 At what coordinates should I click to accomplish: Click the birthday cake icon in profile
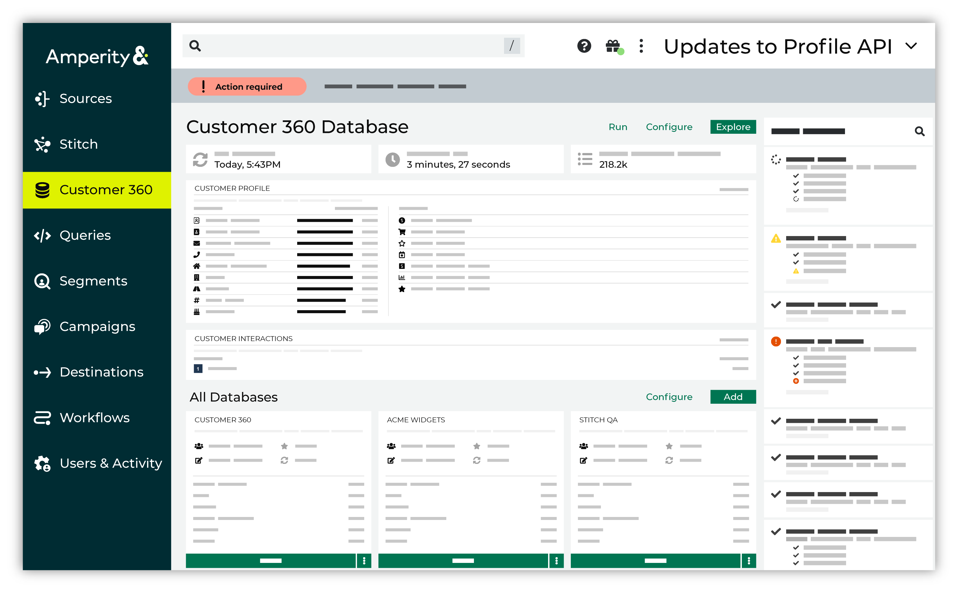click(x=196, y=311)
